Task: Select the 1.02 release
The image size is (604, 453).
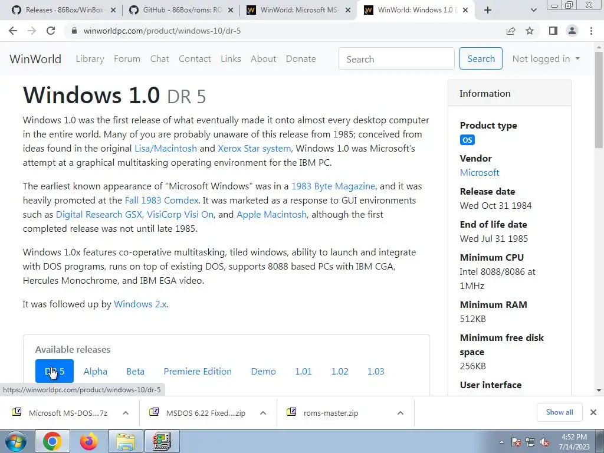Action: tap(339, 372)
